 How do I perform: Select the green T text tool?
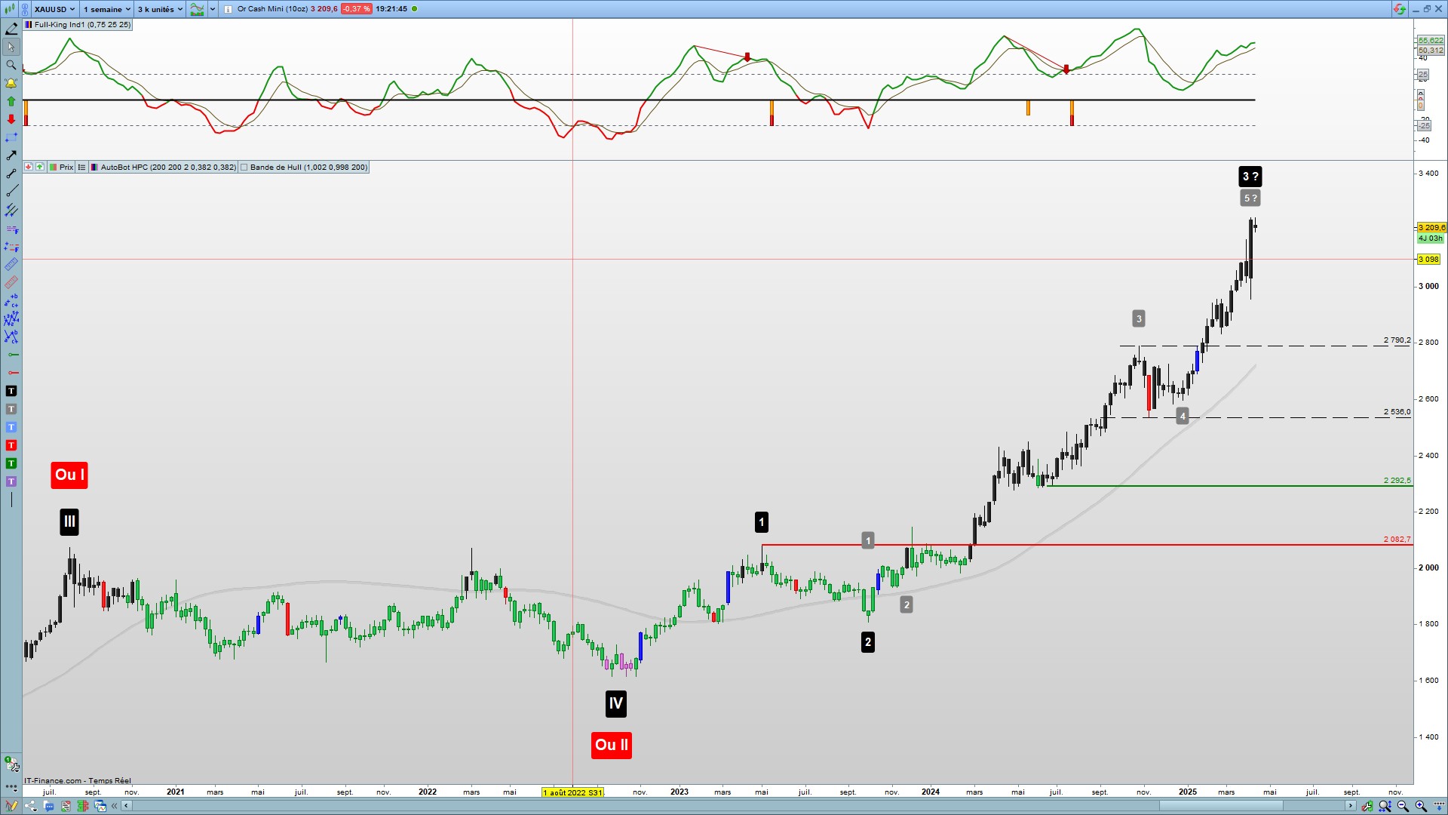tap(11, 463)
